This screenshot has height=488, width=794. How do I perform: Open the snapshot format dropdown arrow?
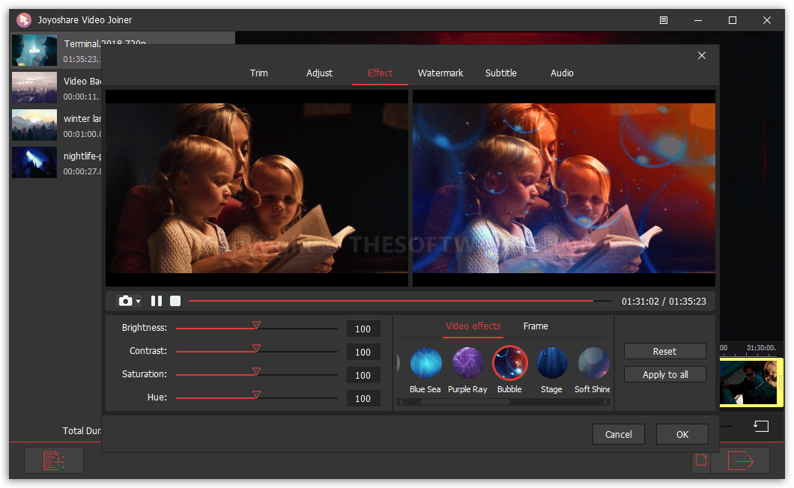pyautogui.click(x=136, y=300)
